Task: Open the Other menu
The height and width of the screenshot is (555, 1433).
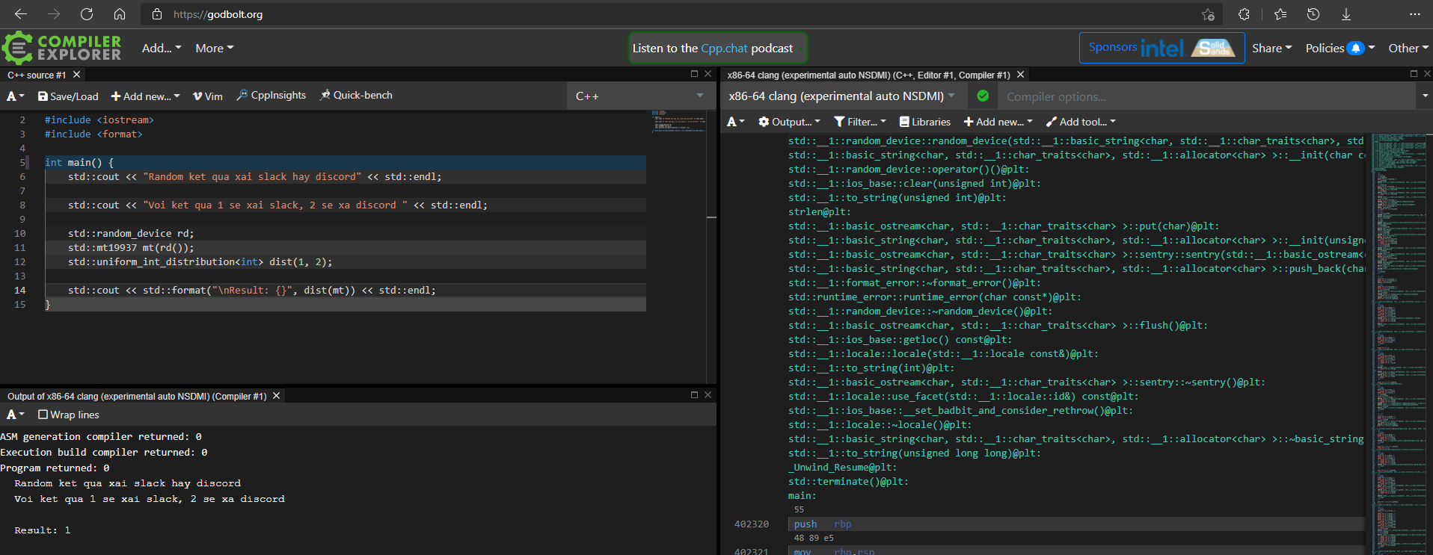Action: [x=1408, y=48]
